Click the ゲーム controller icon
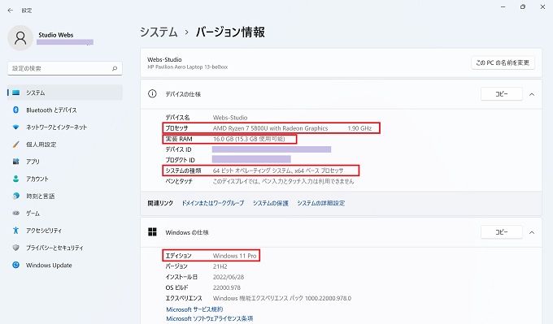 click(x=16, y=213)
